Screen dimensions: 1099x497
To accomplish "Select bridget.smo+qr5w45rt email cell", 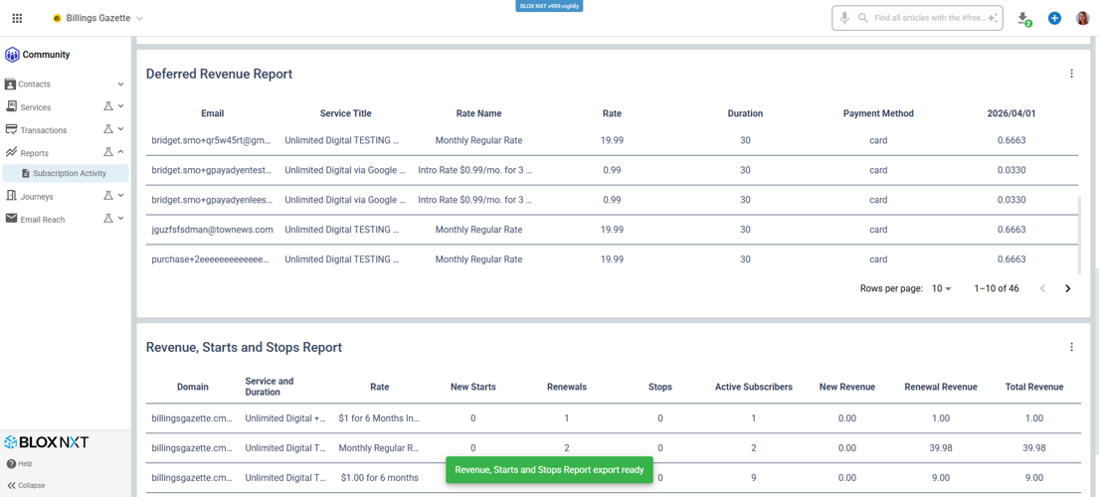I will [213, 140].
